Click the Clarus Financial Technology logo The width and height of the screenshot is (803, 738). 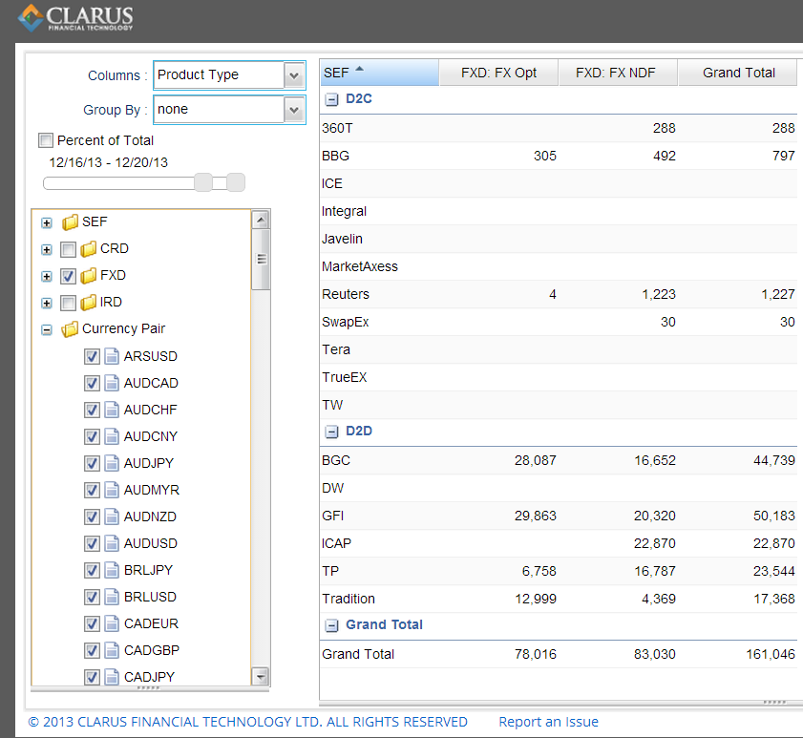click(x=75, y=18)
